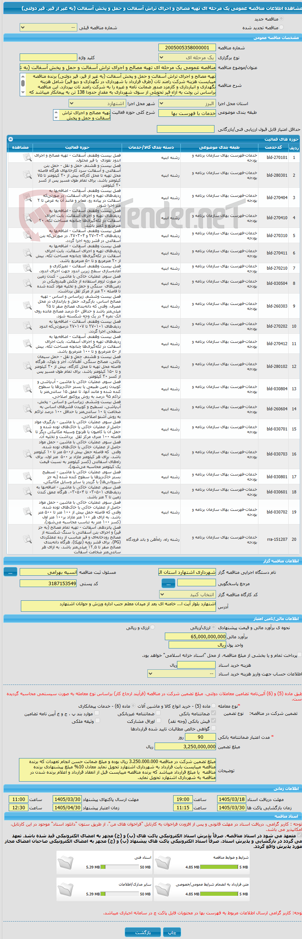Toggle ضمانتنامه بانکی checkbox

pos(213,713)
